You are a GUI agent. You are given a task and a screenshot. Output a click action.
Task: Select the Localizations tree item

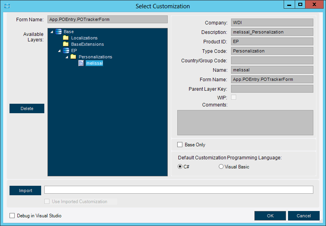pos(84,38)
